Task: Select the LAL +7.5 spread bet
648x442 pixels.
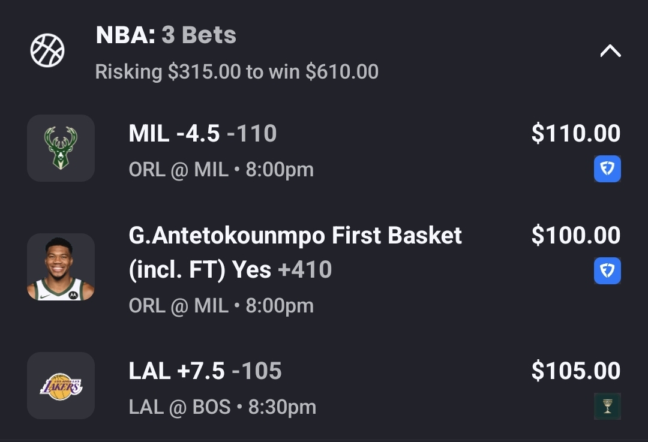Action: 205,371
